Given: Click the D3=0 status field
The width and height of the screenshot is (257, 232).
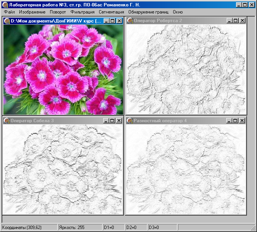Looking at the screenshot, I should 162,228.
